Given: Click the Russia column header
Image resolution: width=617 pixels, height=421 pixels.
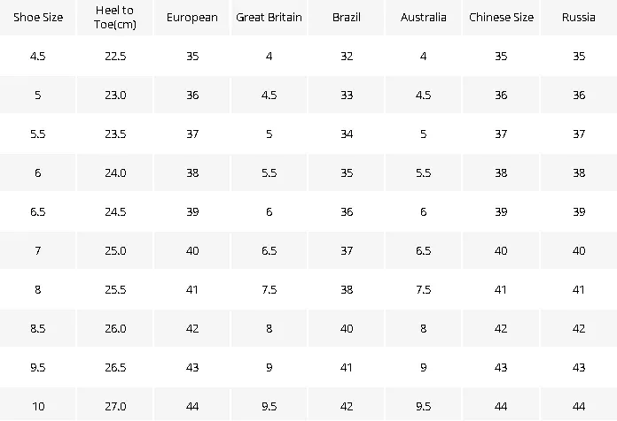Looking at the screenshot, I should [x=578, y=18].
